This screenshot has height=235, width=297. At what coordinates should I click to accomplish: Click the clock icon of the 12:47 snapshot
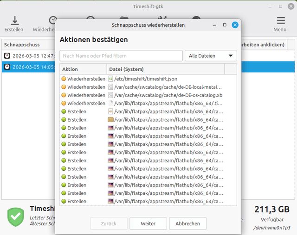pos(7,56)
